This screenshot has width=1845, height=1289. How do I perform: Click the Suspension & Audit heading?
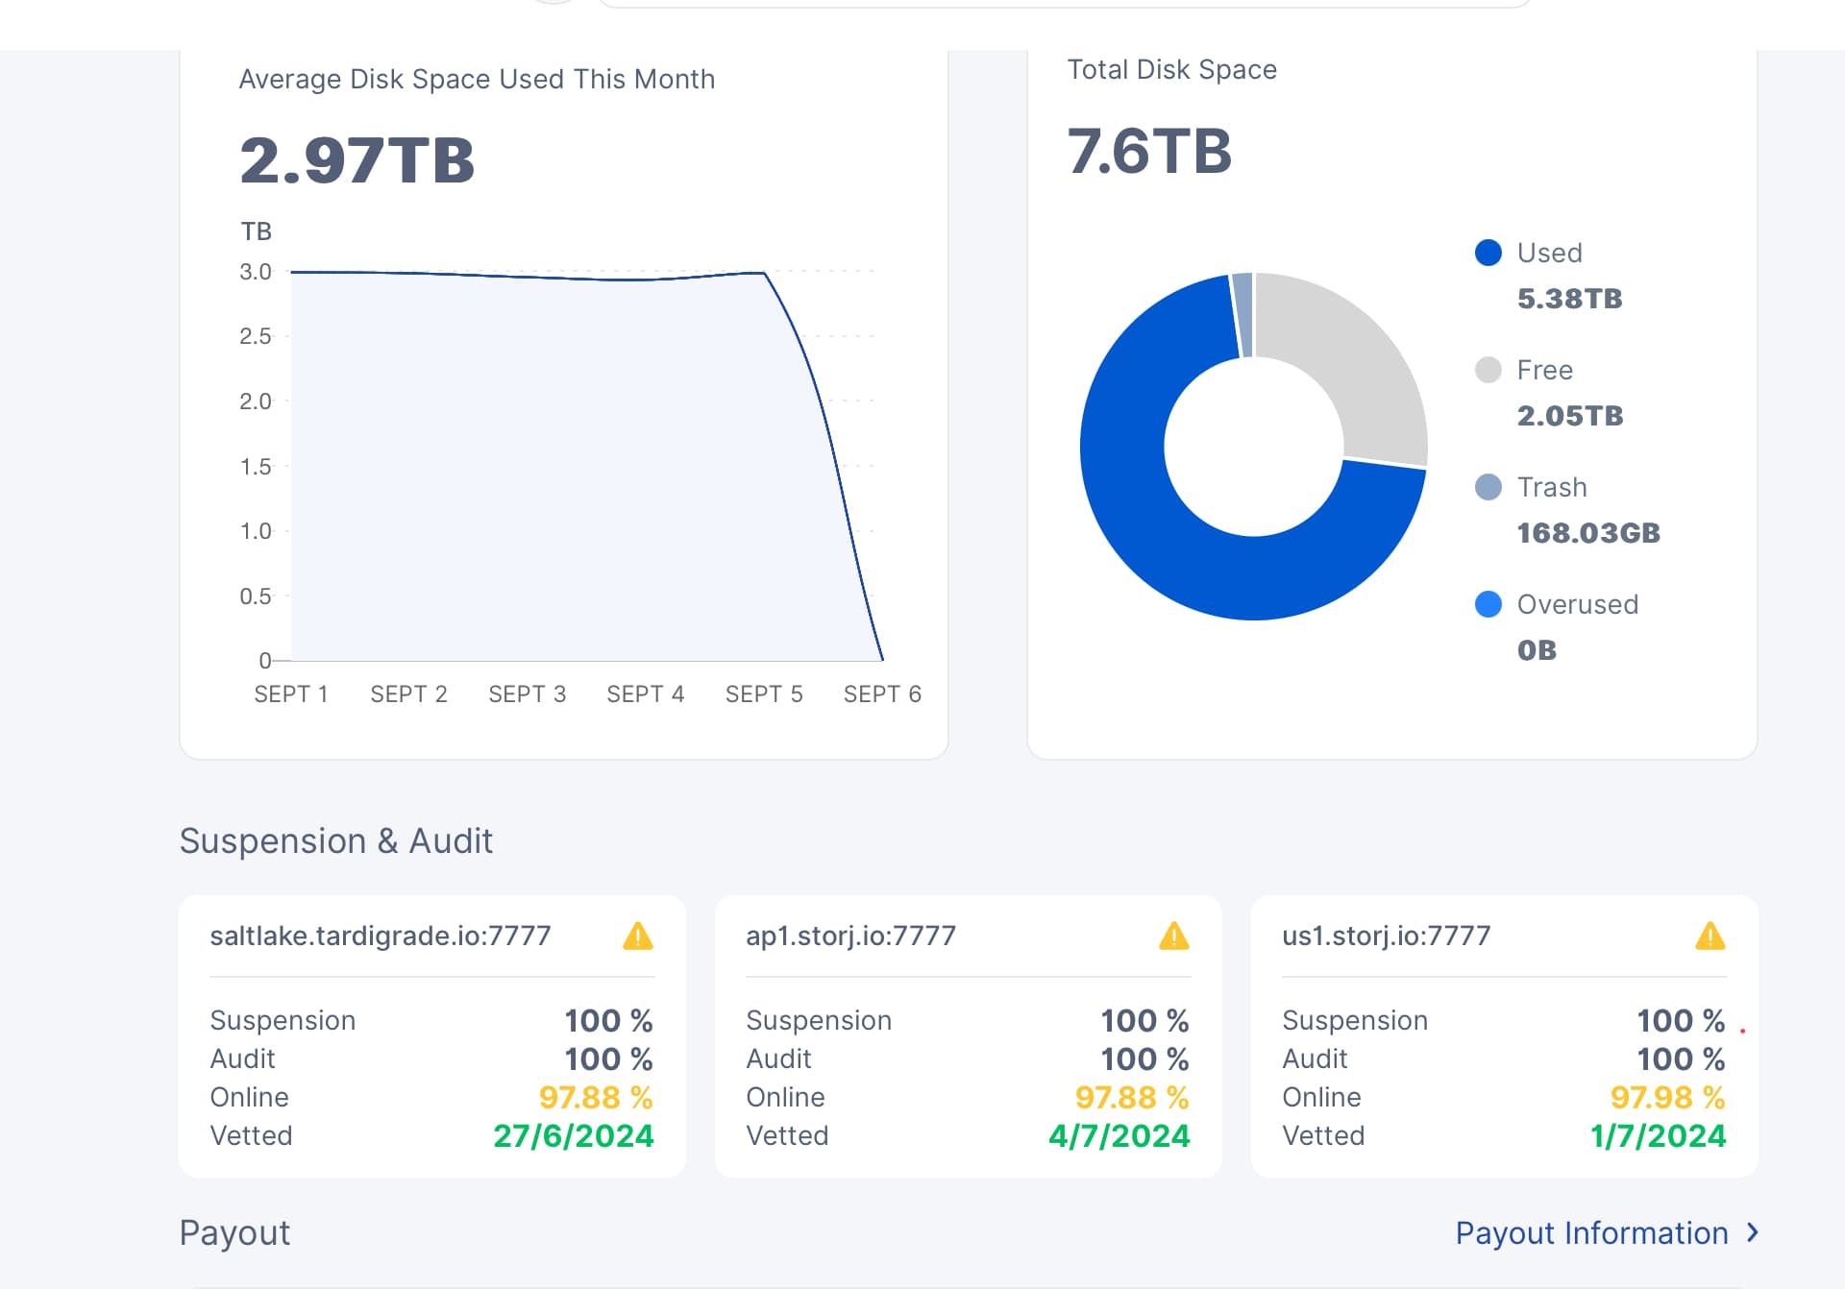coord(335,840)
